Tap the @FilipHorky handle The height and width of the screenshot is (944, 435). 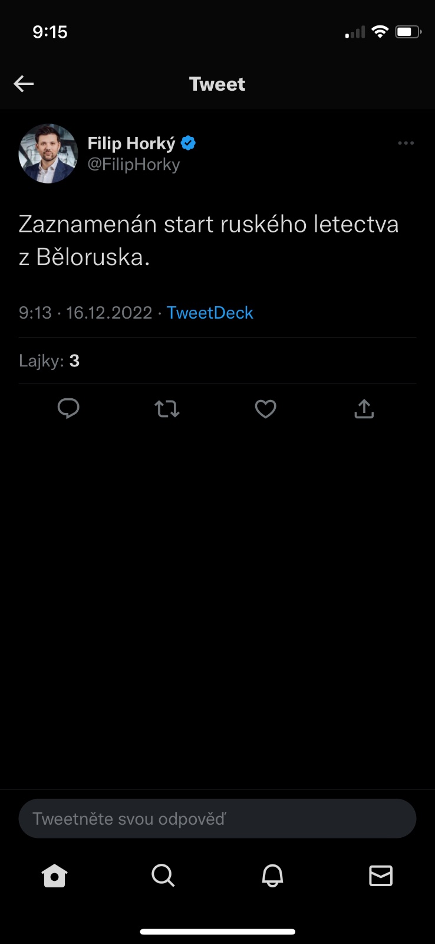point(134,164)
